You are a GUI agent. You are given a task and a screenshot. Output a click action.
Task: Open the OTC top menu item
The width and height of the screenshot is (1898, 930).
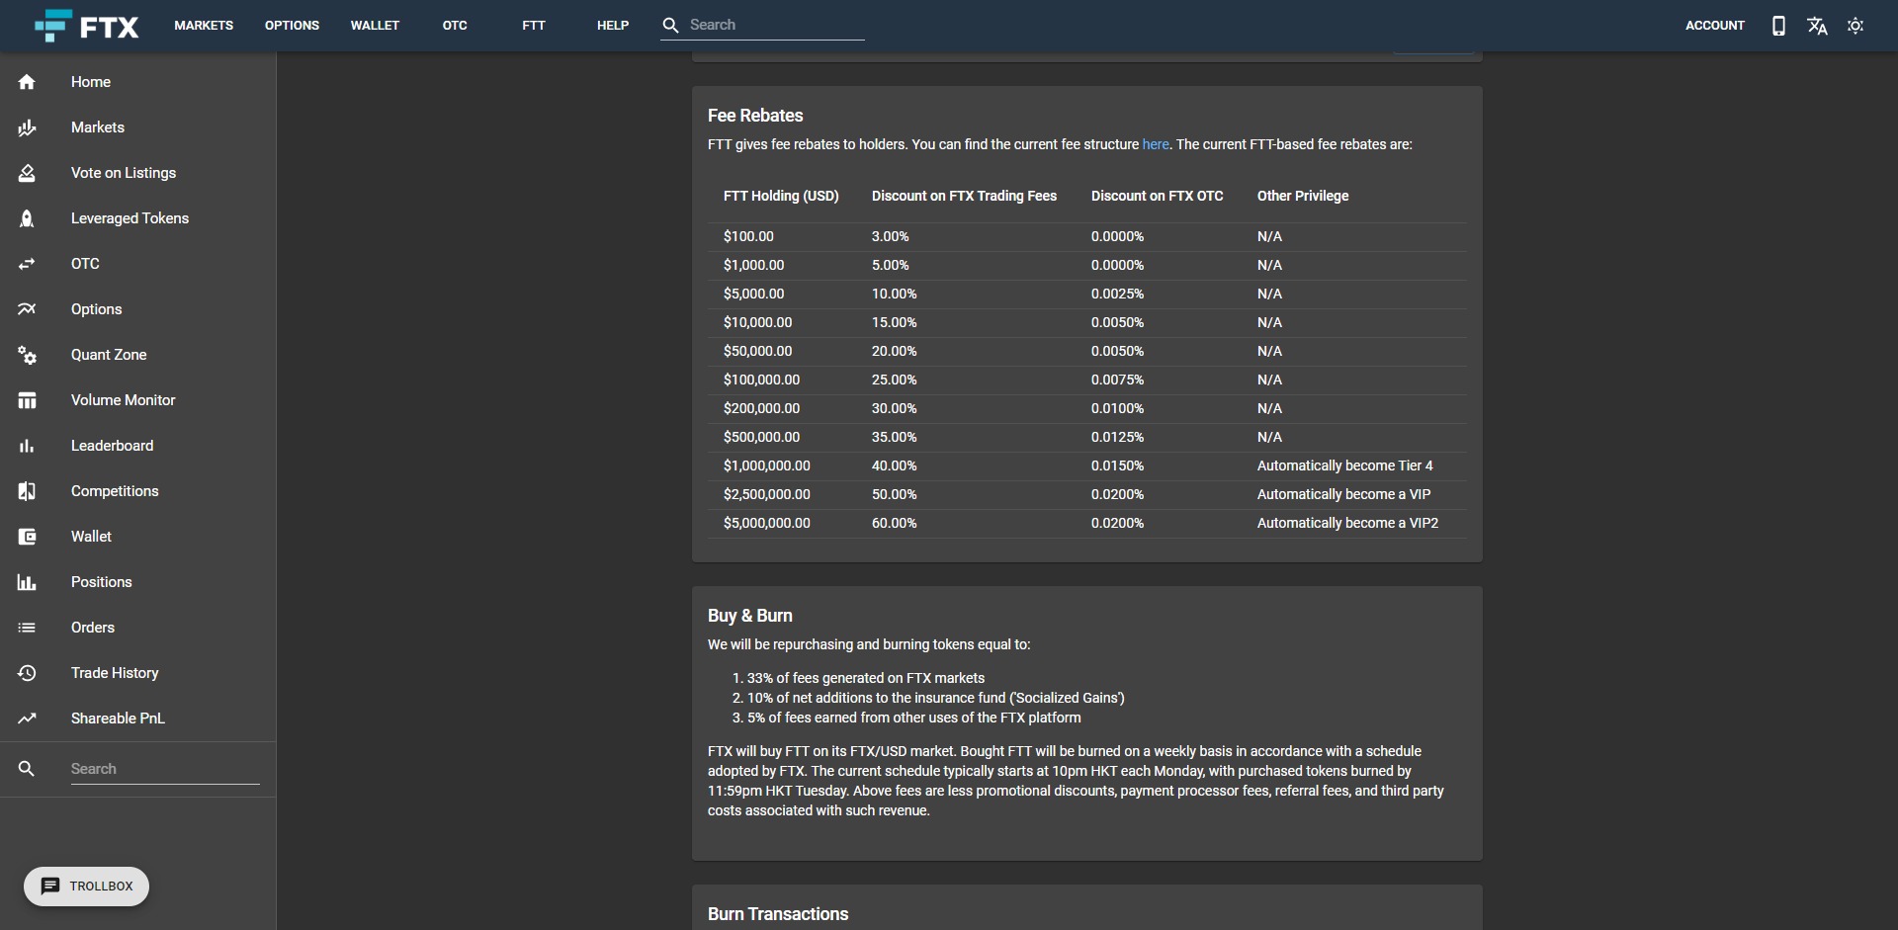[455, 26]
